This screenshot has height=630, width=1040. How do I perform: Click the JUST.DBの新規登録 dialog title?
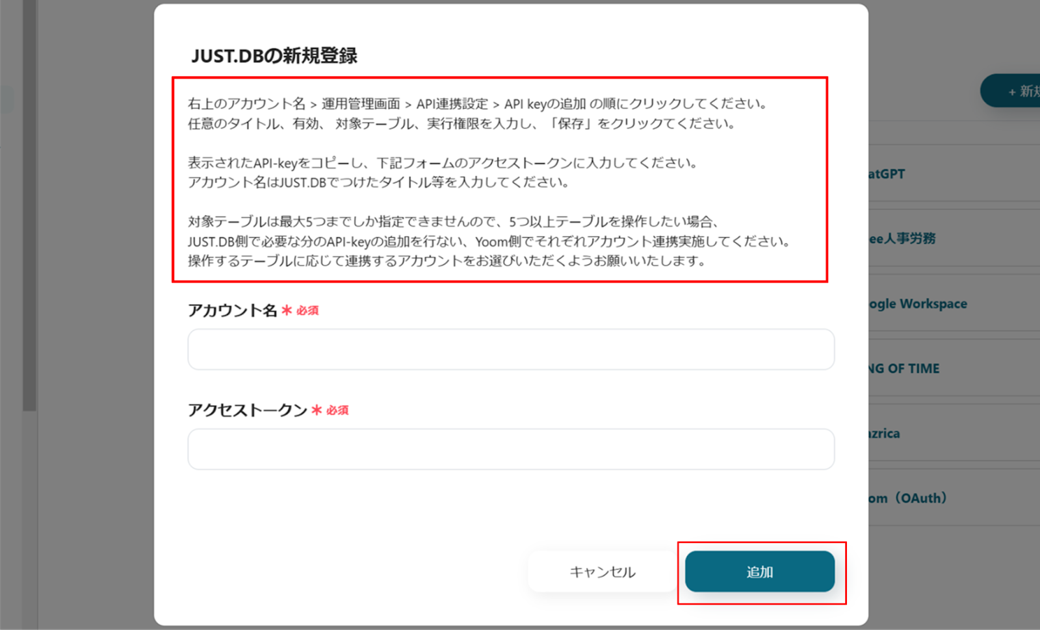274,56
